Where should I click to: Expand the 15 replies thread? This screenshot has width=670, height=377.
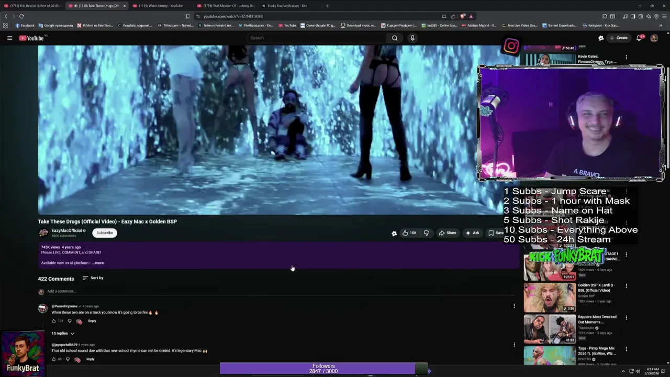(63, 334)
